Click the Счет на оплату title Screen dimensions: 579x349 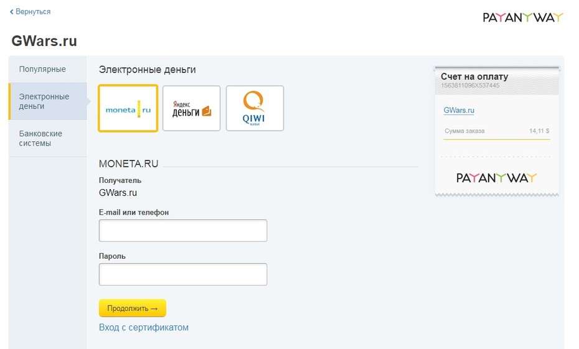[474, 77]
